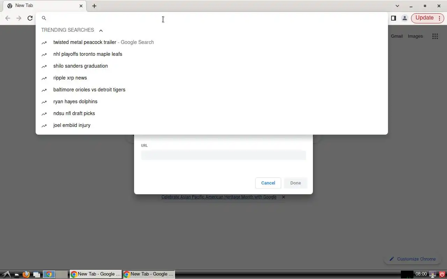Select 'joel embiid injury' suggestion
This screenshot has height=279, width=447.
212,125
